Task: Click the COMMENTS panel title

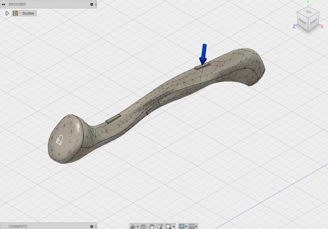Action: (x=18, y=226)
